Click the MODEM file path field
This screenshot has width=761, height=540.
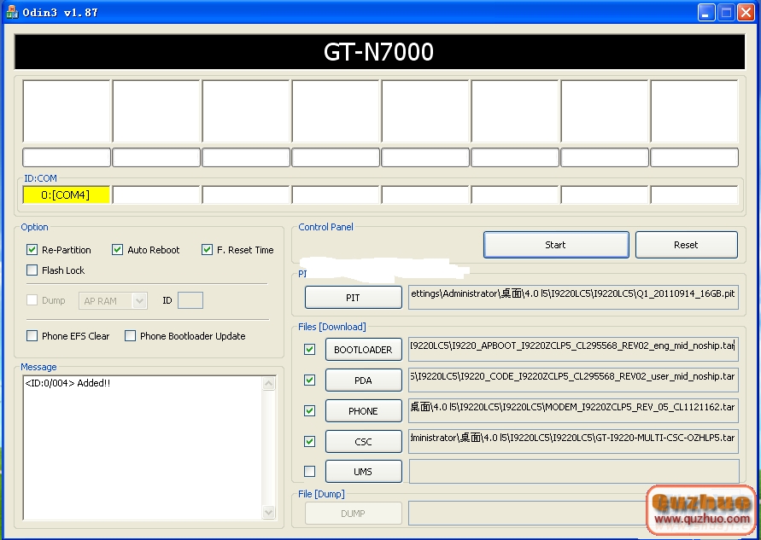tap(573, 410)
